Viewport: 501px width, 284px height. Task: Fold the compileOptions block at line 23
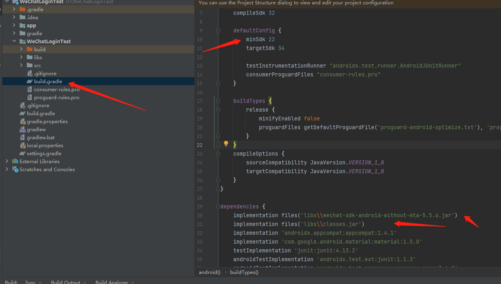[x=218, y=154]
